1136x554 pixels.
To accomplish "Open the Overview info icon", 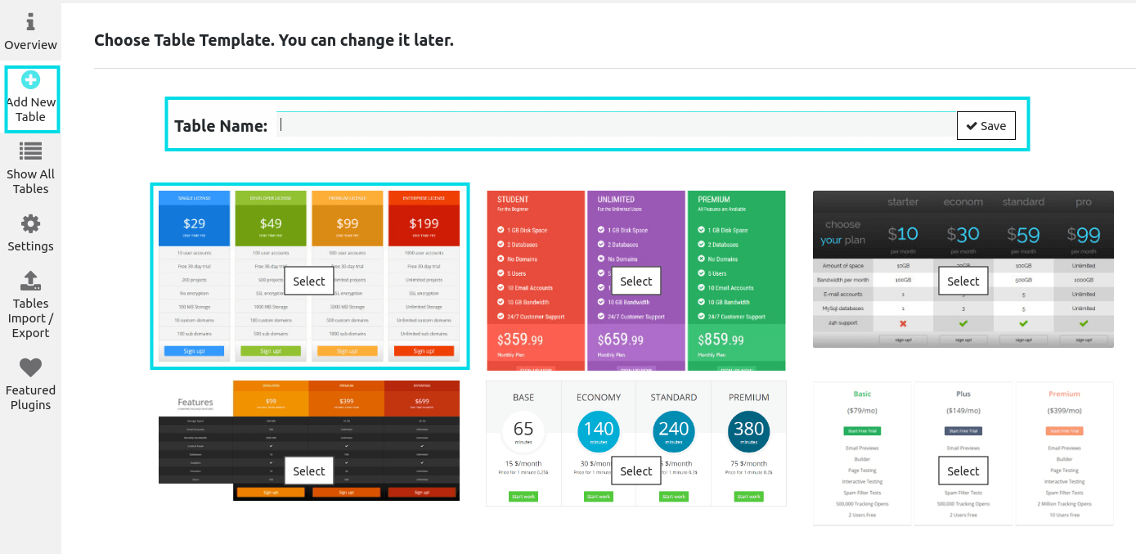I will click(x=30, y=20).
